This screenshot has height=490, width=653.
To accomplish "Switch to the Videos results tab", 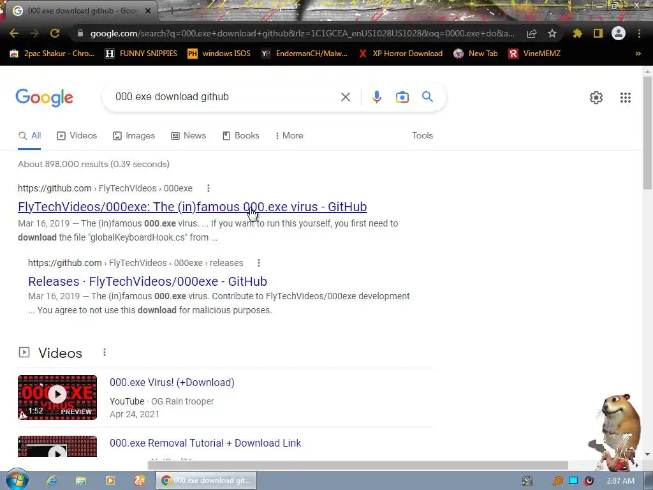I will 77,136.
